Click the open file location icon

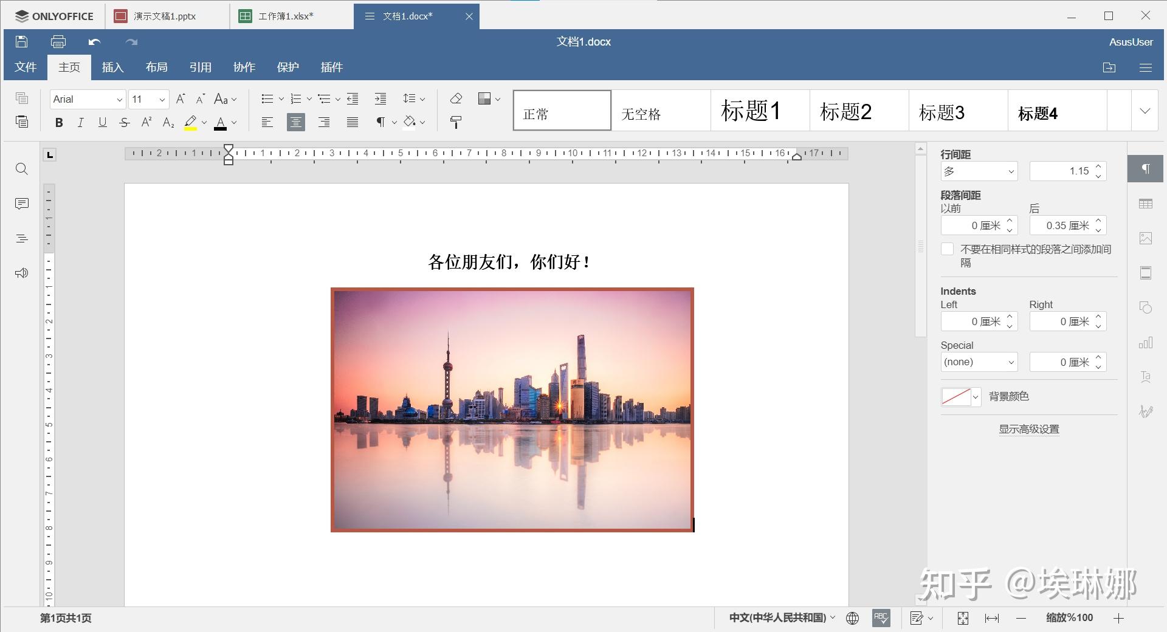(x=1109, y=67)
